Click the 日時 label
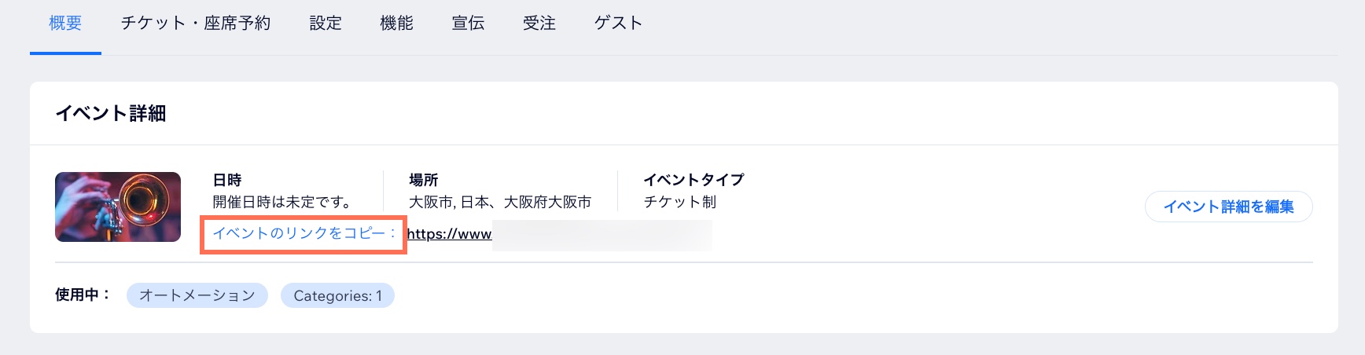Viewport: 1365px width, 355px height. (x=227, y=180)
